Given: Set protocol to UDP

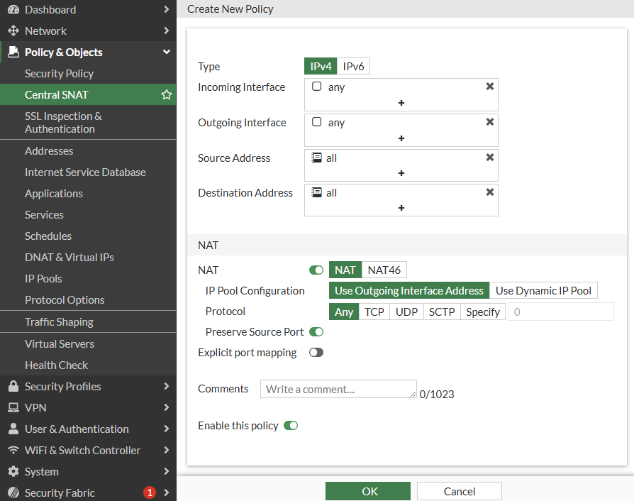Looking at the screenshot, I should point(406,312).
